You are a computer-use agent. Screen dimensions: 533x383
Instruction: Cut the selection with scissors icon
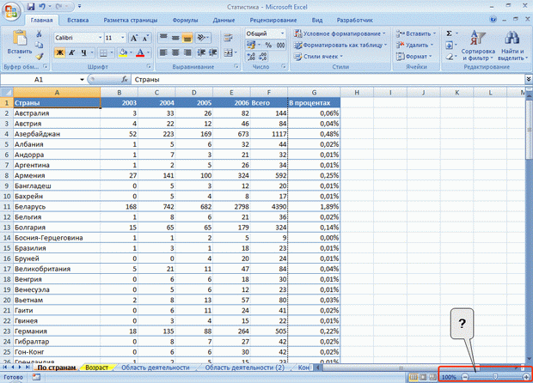click(x=39, y=33)
